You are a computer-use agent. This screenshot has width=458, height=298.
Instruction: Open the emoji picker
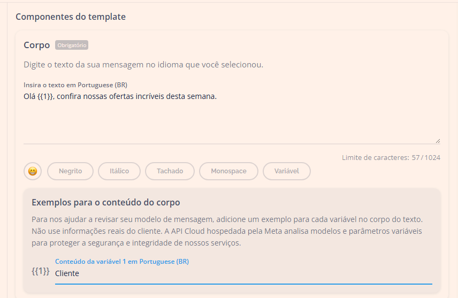click(33, 171)
